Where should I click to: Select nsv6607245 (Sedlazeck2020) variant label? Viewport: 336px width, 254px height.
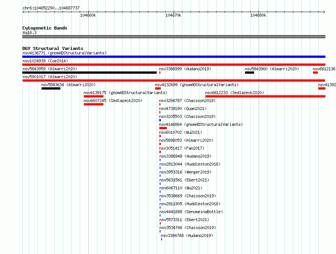[x=113, y=101]
